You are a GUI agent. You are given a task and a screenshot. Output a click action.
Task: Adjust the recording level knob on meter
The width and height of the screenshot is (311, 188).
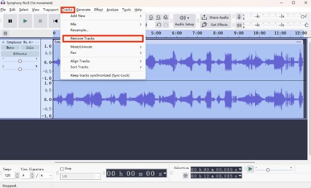coord(303,17)
